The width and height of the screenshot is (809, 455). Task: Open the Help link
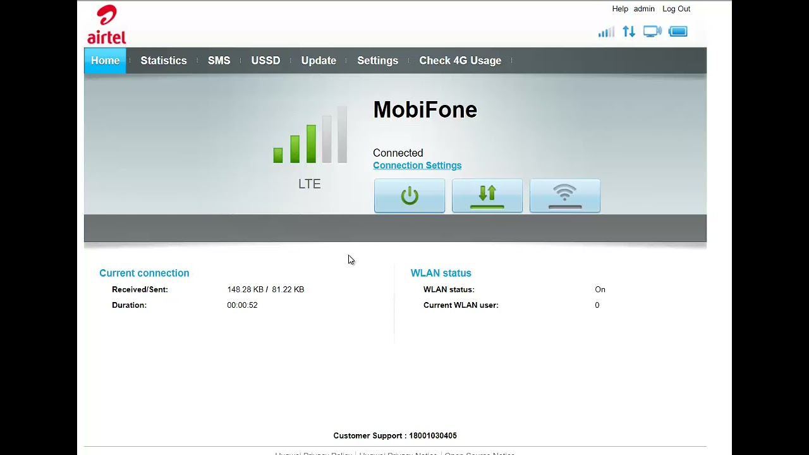point(620,9)
